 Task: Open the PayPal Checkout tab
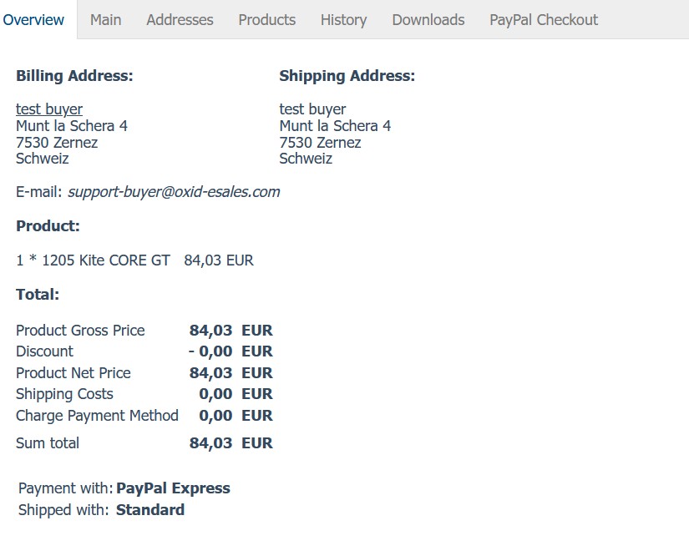pyautogui.click(x=543, y=19)
